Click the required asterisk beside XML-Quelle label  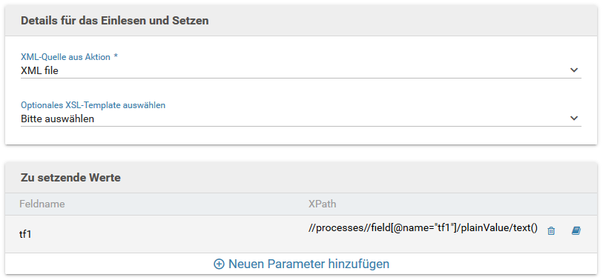(116, 56)
